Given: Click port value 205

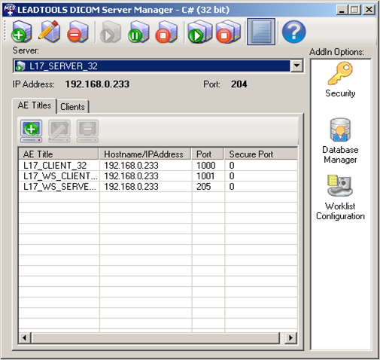Looking at the screenshot, I should pos(203,187).
